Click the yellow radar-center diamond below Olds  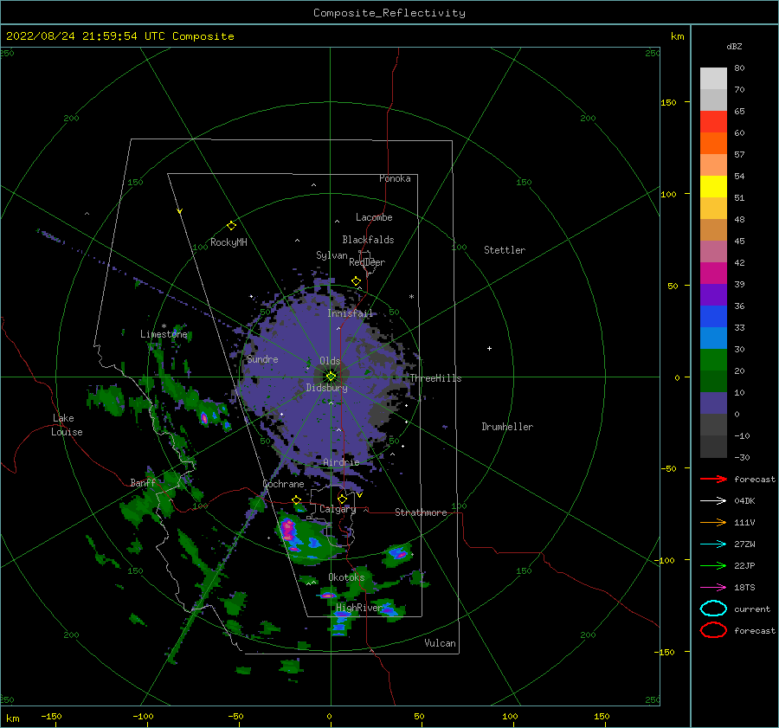pos(331,377)
